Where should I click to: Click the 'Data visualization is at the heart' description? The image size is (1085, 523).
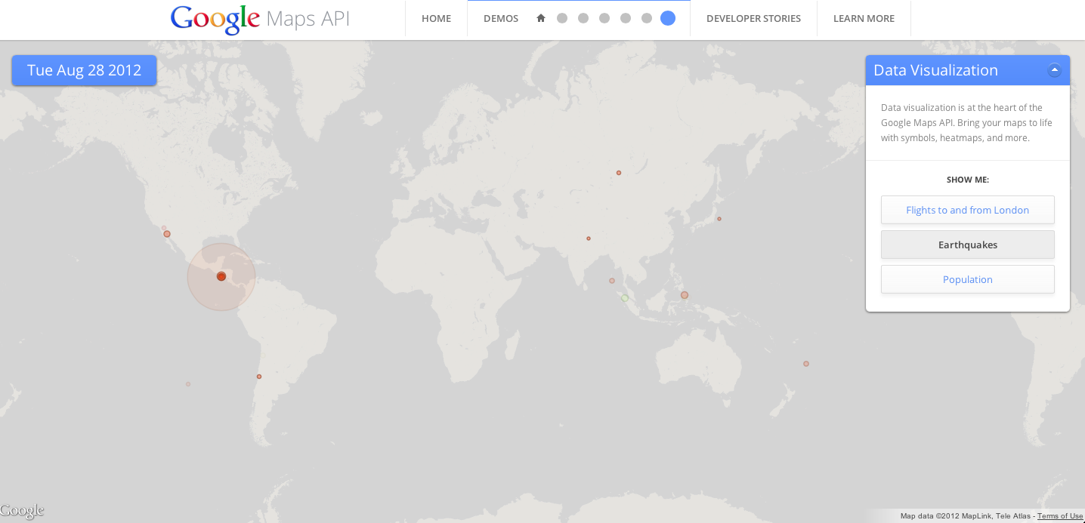(966, 123)
